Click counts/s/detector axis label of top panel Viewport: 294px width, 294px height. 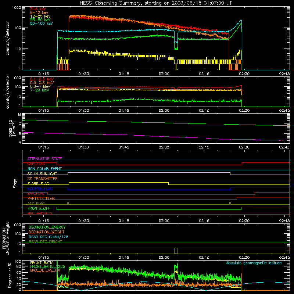click(7, 38)
